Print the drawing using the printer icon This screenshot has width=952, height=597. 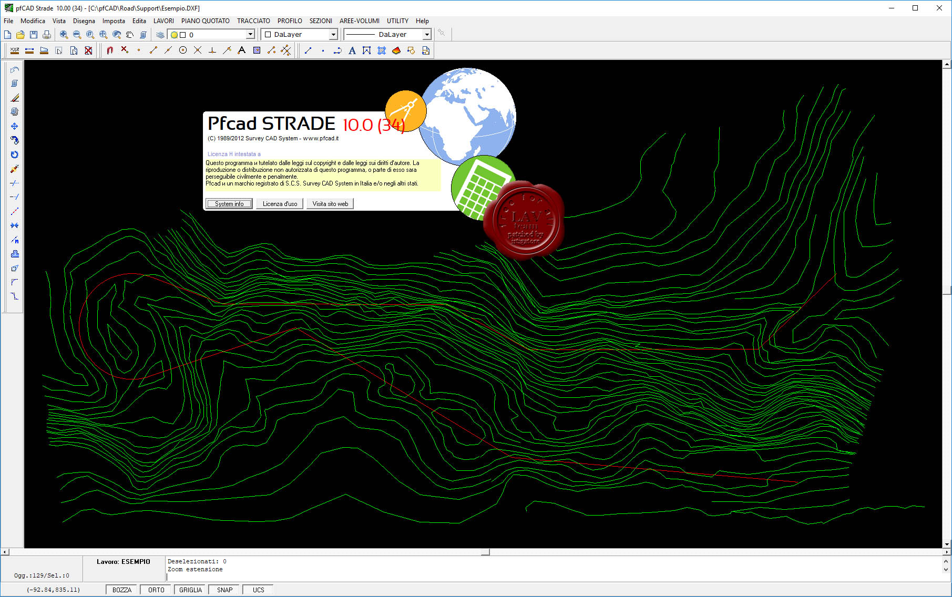tap(47, 35)
